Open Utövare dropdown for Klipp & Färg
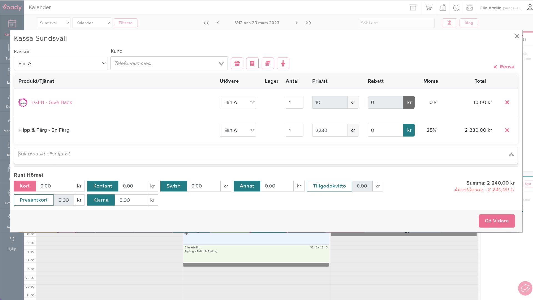Viewport: 533px width, 300px height. 238,130
